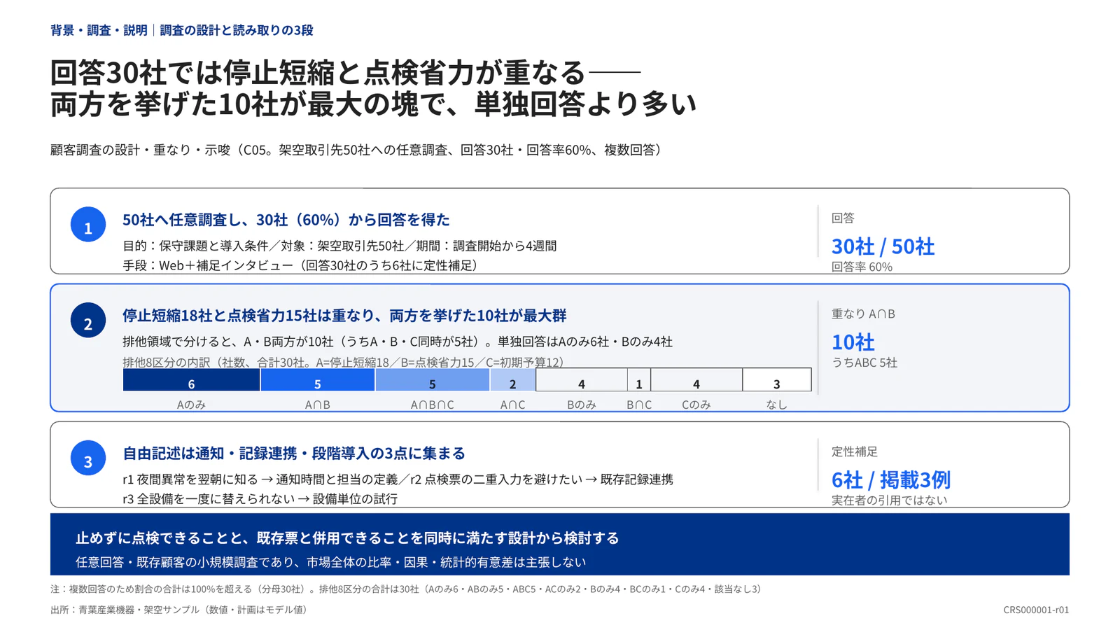Viewport: 1120px width, 630px height.
Task: Click the title line 回答30社では停止短縮と点検省力が重なる
Action: (318, 72)
